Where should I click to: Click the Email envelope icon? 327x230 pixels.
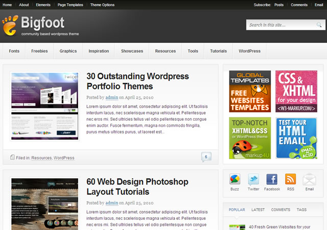[x=310, y=179]
